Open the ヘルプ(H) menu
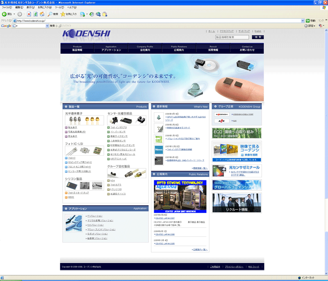Viewport: 328px width, 281px height. point(72,7)
